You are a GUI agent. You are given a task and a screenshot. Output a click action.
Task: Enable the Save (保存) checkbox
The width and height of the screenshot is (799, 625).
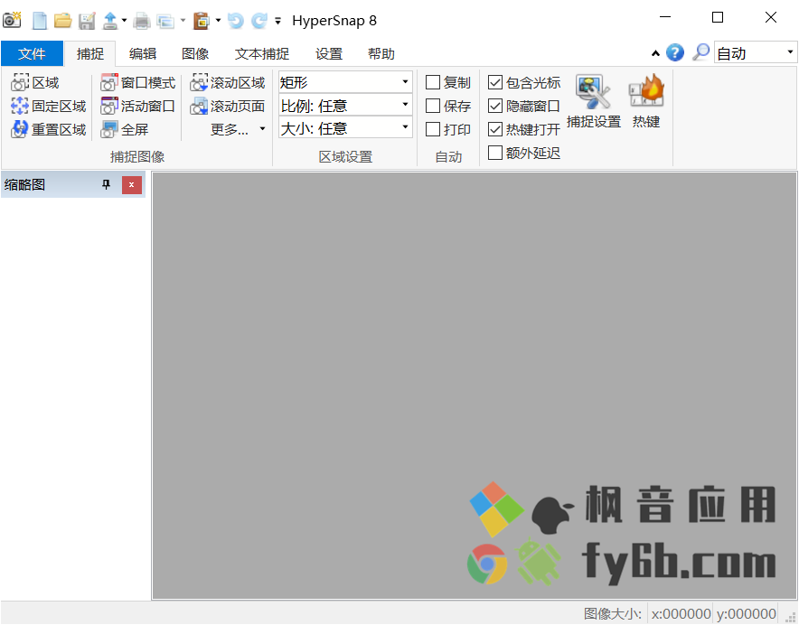click(x=433, y=106)
